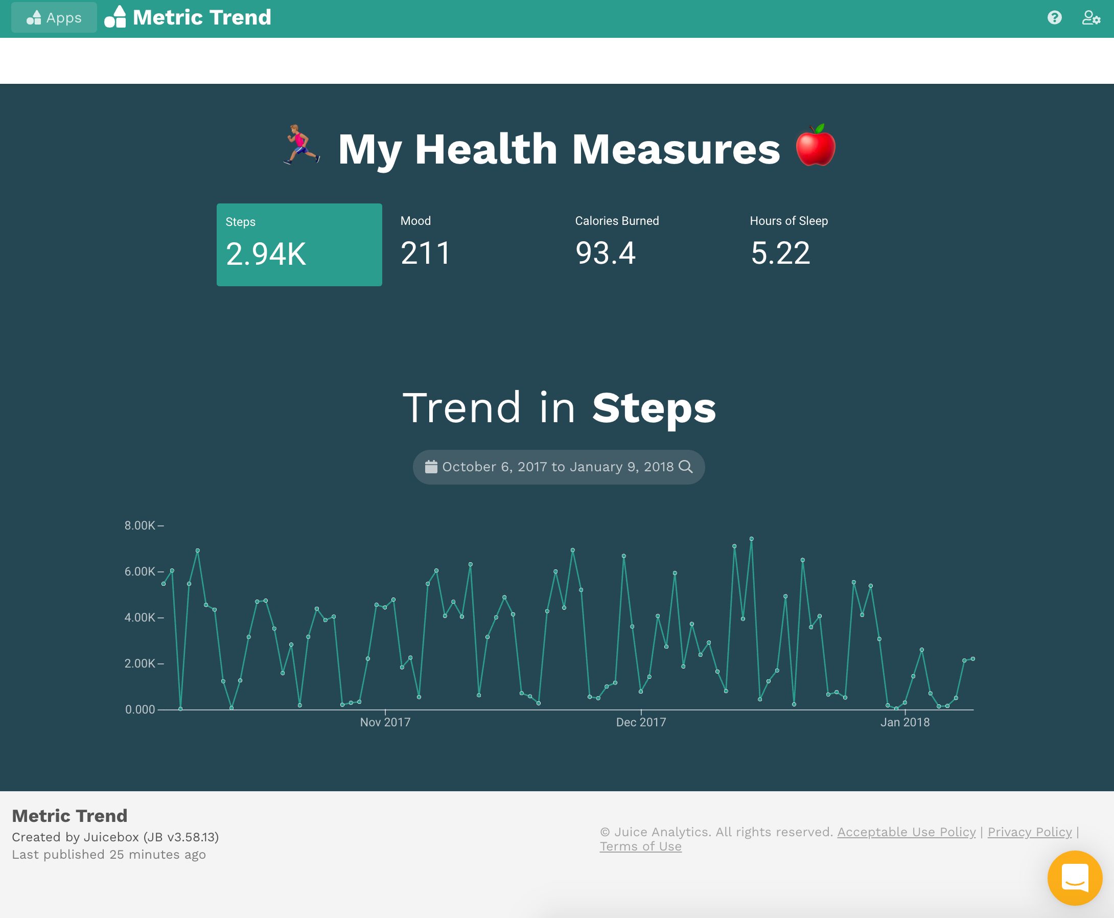The height and width of the screenshot is (918, 1114).
Task: Open the chat bubble in the corner
Action: click(1075, 878)
